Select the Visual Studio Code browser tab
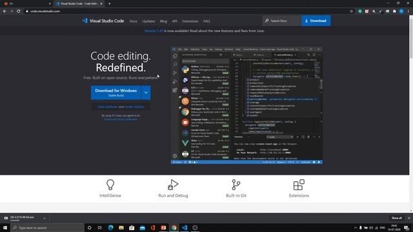Image resolution: width=413 pixels, height=232 pixels. click(x=79, y=4)
